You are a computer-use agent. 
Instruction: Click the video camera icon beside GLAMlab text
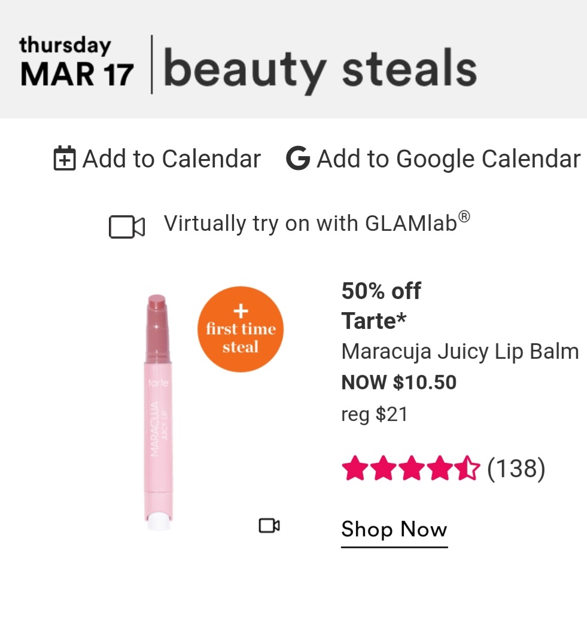[x=127, y=227]
